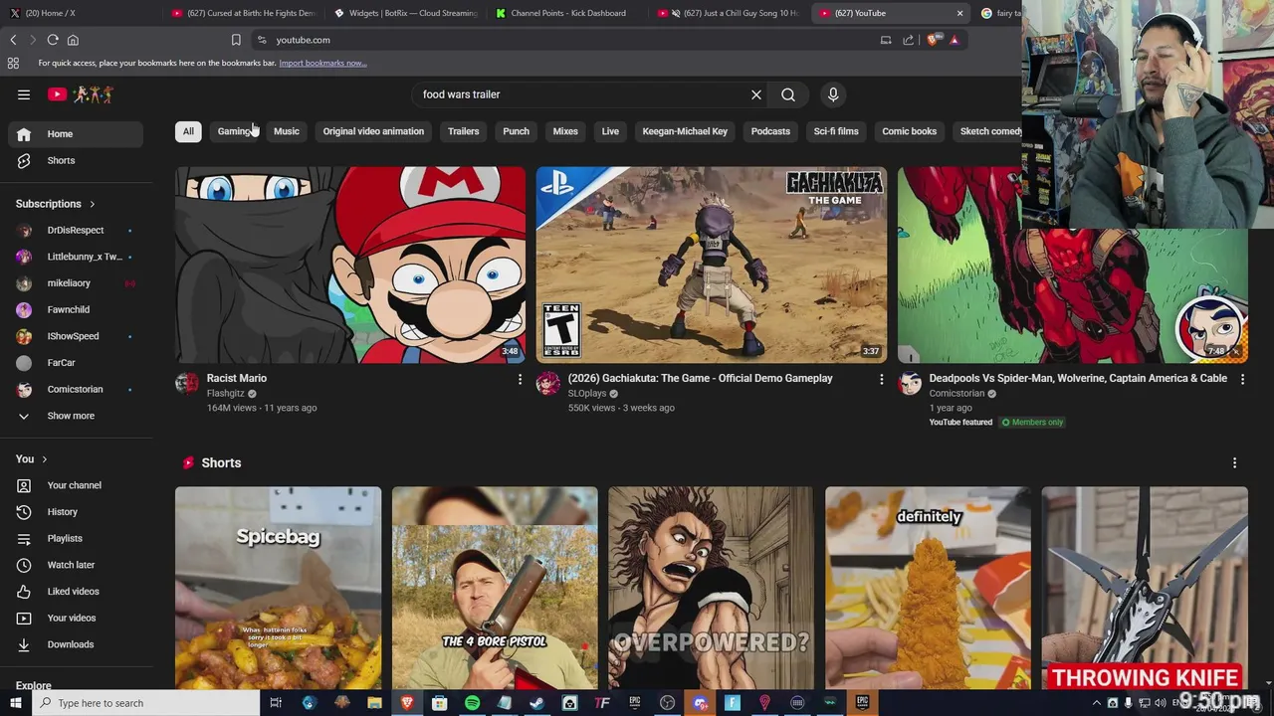Select the Trailers filter chip
Image resolution: width=1274 pixels, height=716 pixels.
point(463,131)
